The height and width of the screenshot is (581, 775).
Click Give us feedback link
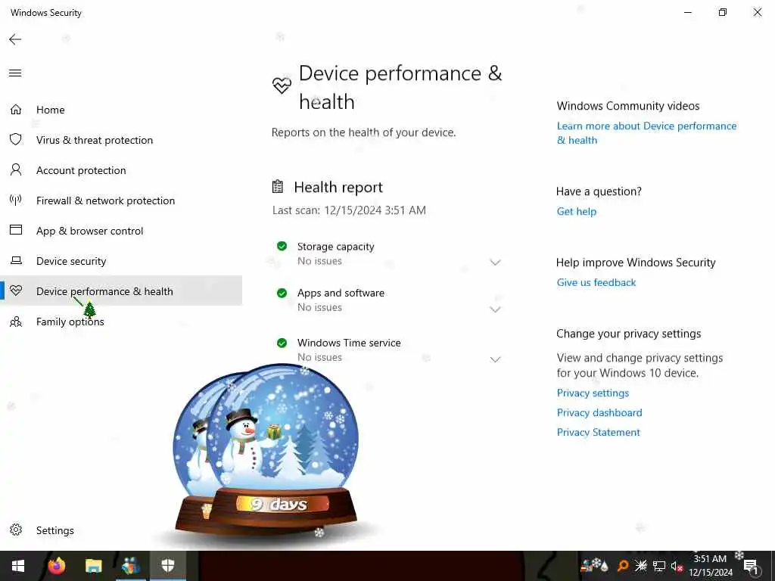click(x=596, y=283)
